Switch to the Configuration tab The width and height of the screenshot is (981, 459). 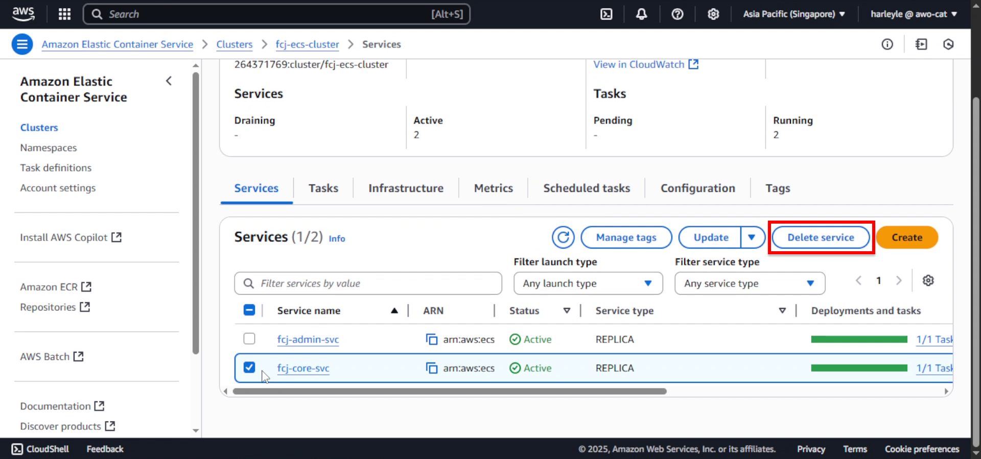pos(698,188)
